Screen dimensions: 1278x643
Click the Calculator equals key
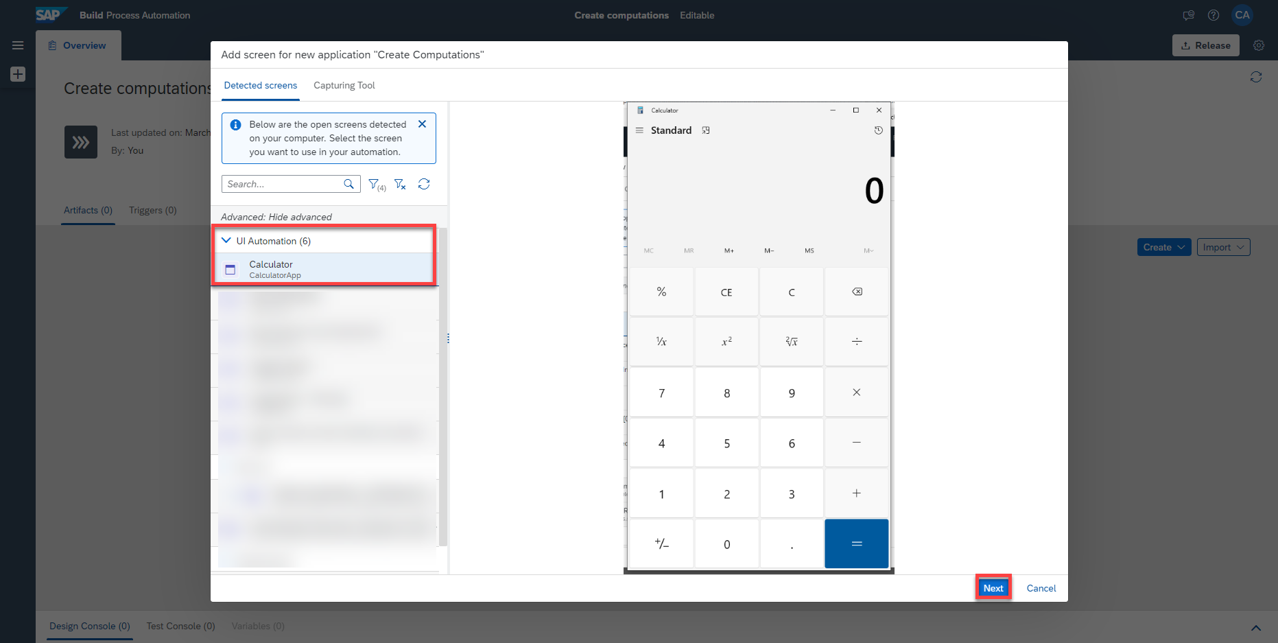point(857,543)
